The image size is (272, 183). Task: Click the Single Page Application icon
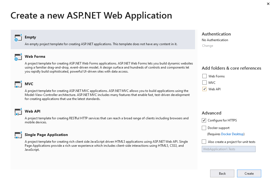(18, 135)
